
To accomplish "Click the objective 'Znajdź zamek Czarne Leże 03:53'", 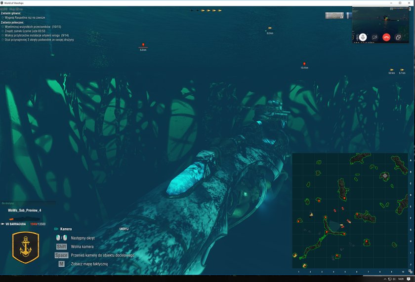I will click(25, 31).
